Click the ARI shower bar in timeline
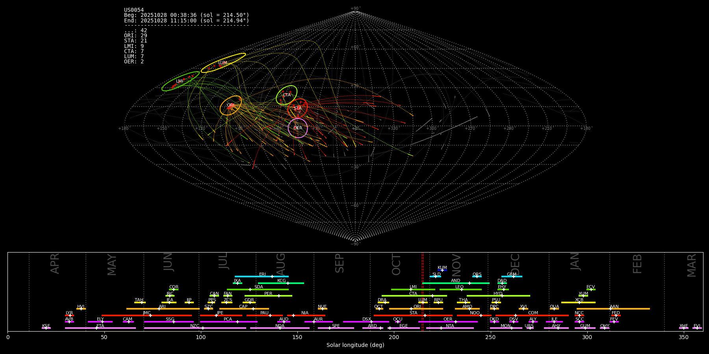 pyautogui.click(x=163, y=309)
